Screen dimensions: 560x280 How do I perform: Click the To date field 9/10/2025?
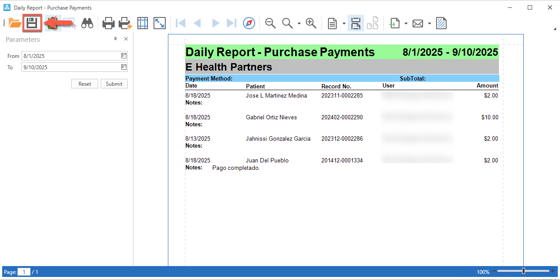[75, 67]
